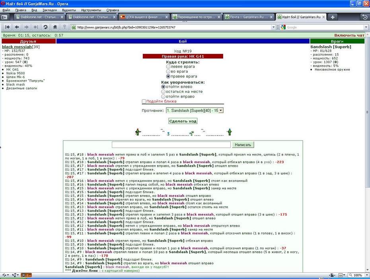Open a new tab with the plus button
Viewport: 370px width, 279px height.
click(333, 17)
